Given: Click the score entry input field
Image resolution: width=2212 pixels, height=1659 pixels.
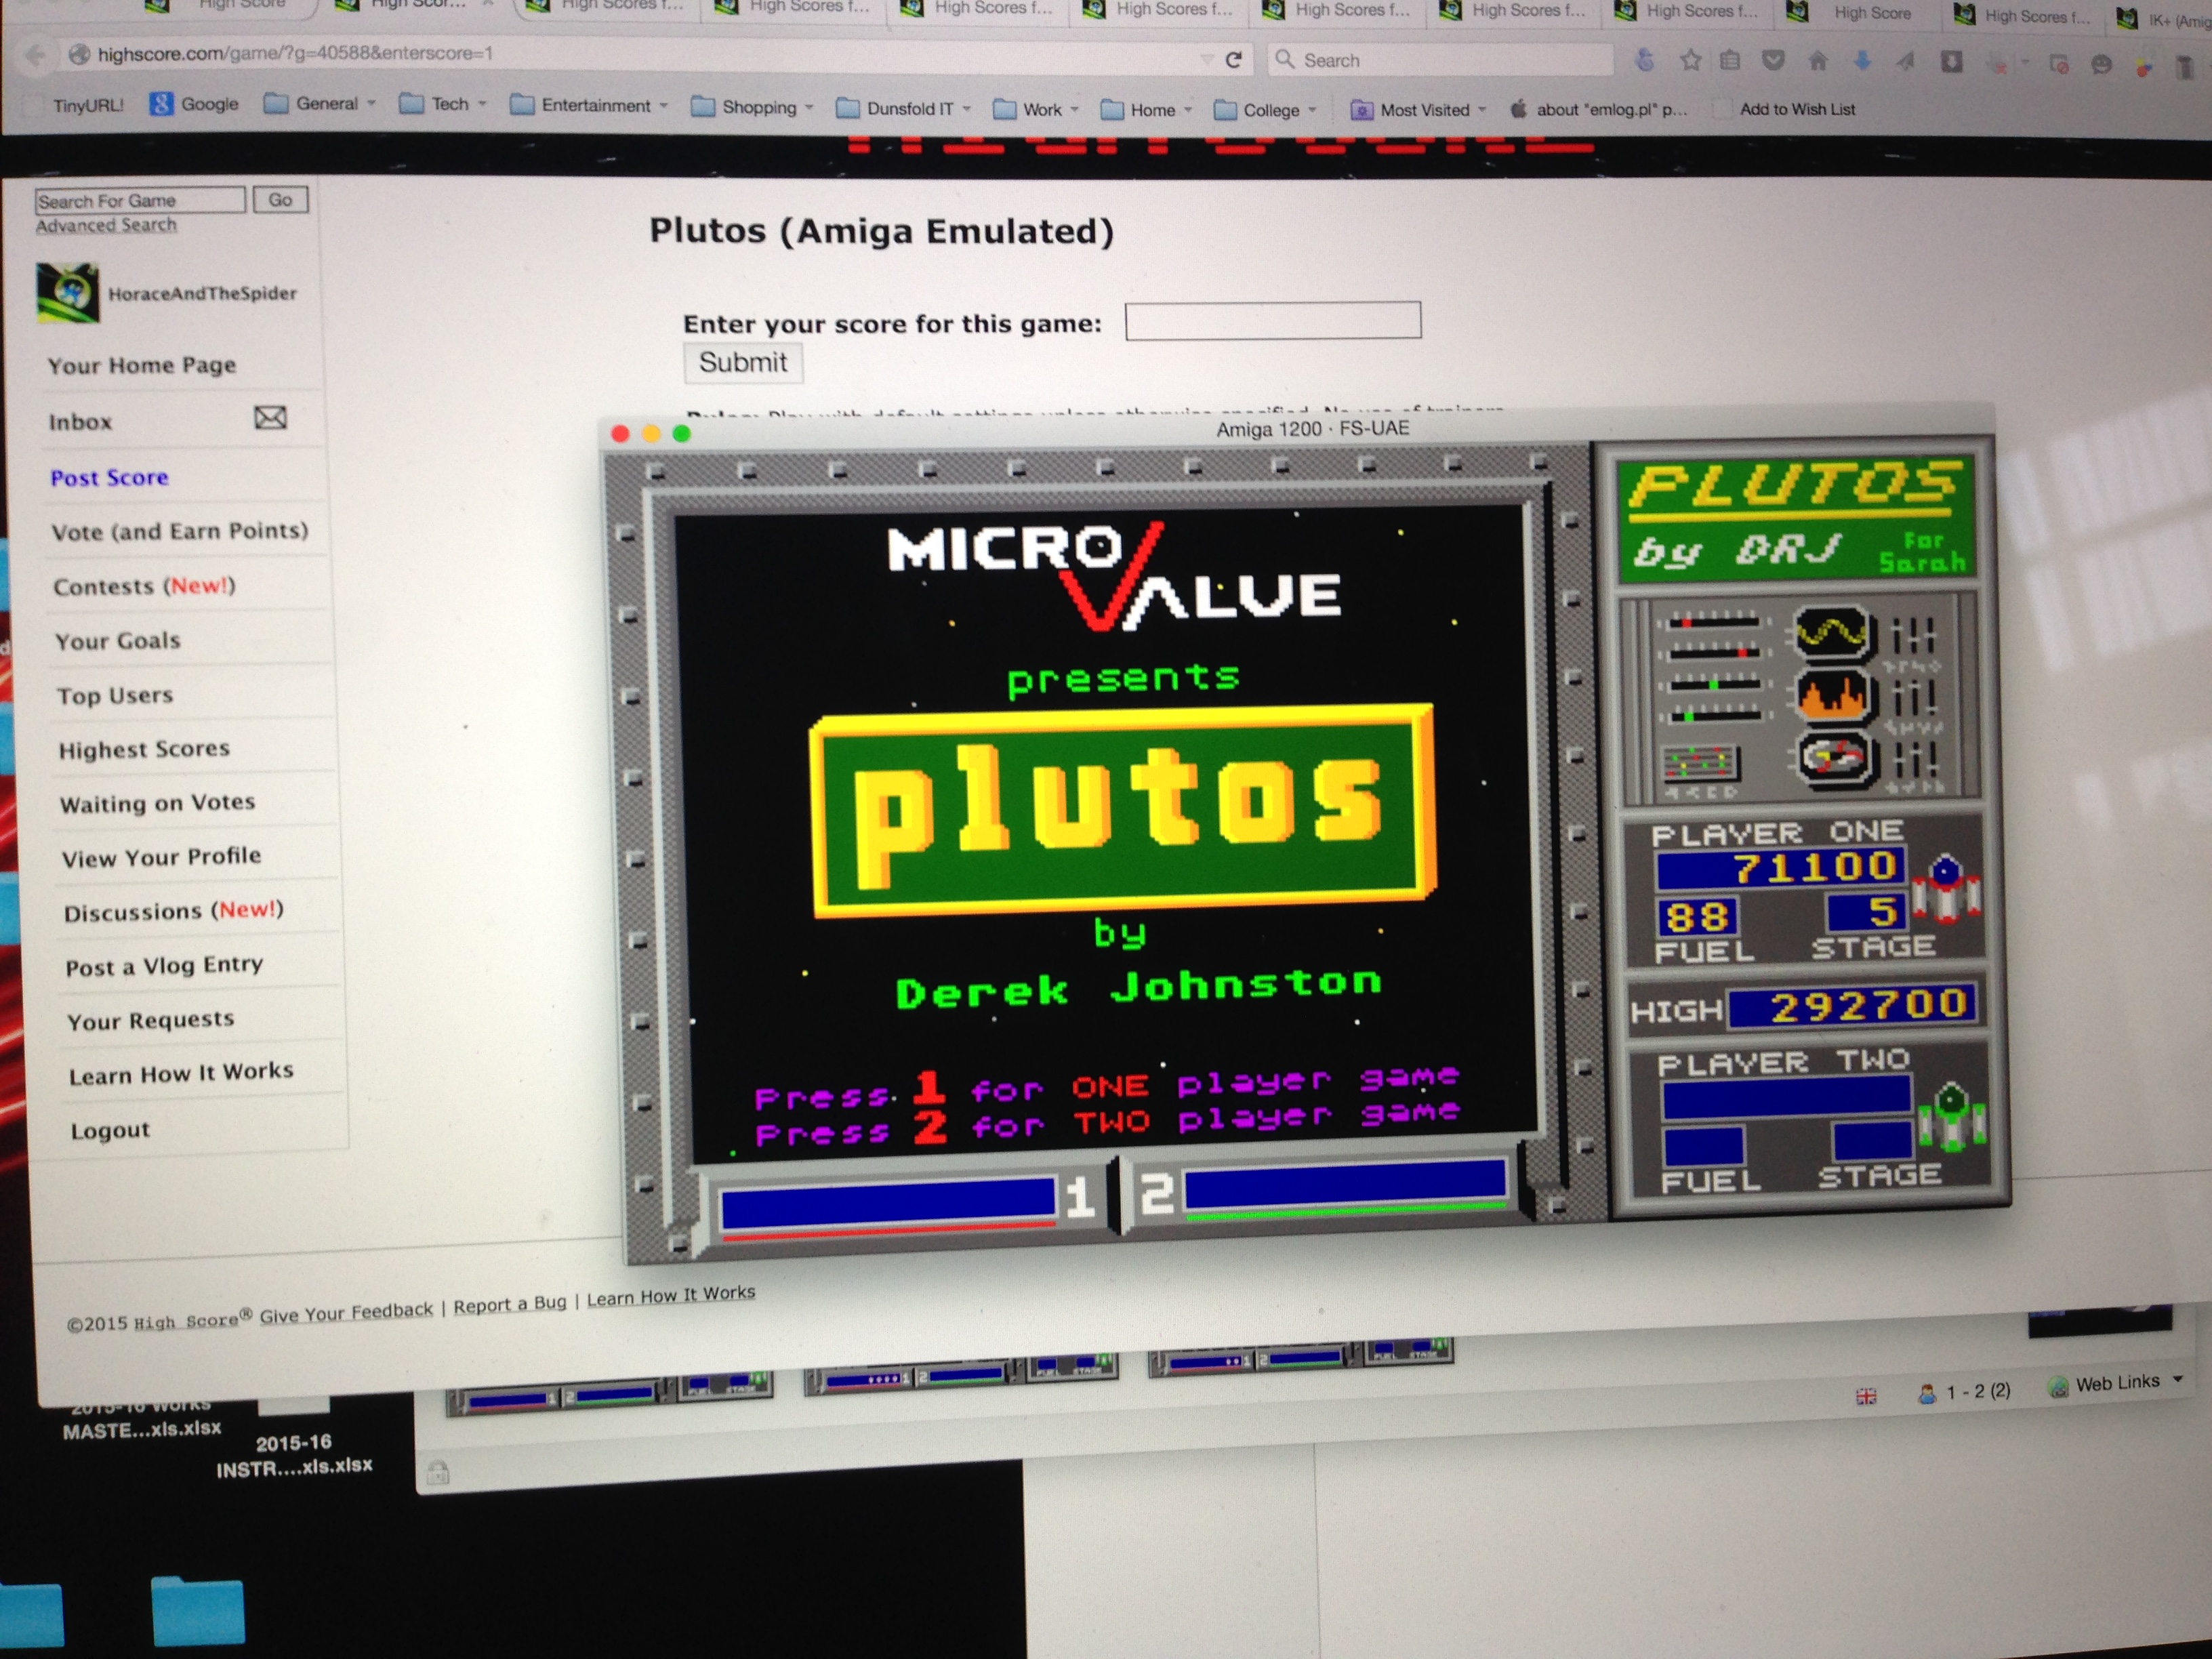Looking at the screenshot, I should coord(1272,321).
